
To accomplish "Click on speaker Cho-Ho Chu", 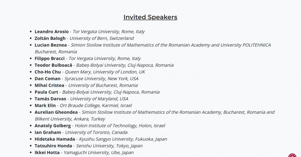I will coord(48,72).
